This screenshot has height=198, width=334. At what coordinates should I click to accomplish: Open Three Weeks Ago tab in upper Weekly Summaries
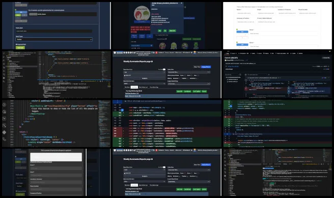[x=154, y=87]
